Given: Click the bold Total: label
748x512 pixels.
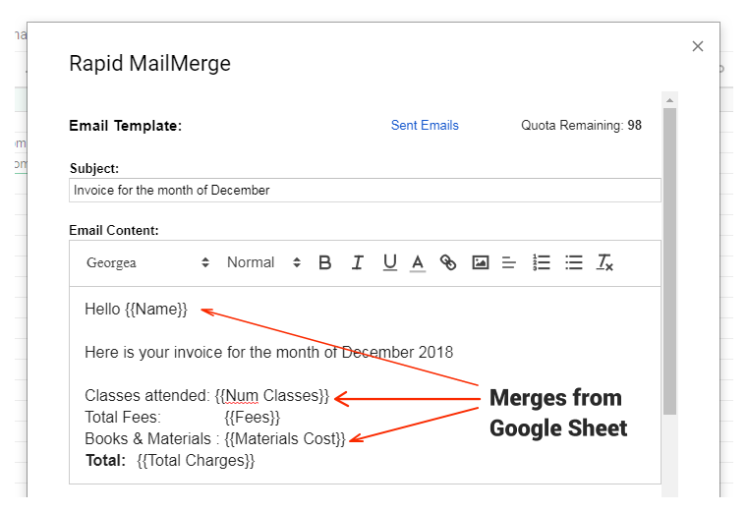Looking at the screenshot, I should pyautogui.click(x=105, y=461).
